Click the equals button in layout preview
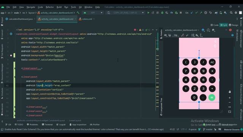The width and height of the screenshot is (243, 137). [212, 97]
